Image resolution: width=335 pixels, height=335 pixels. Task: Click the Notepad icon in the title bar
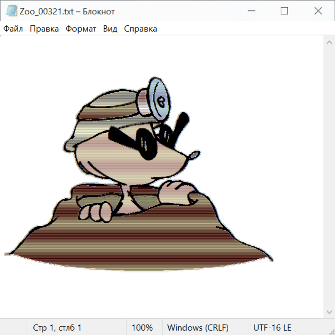tap(12, 11)
